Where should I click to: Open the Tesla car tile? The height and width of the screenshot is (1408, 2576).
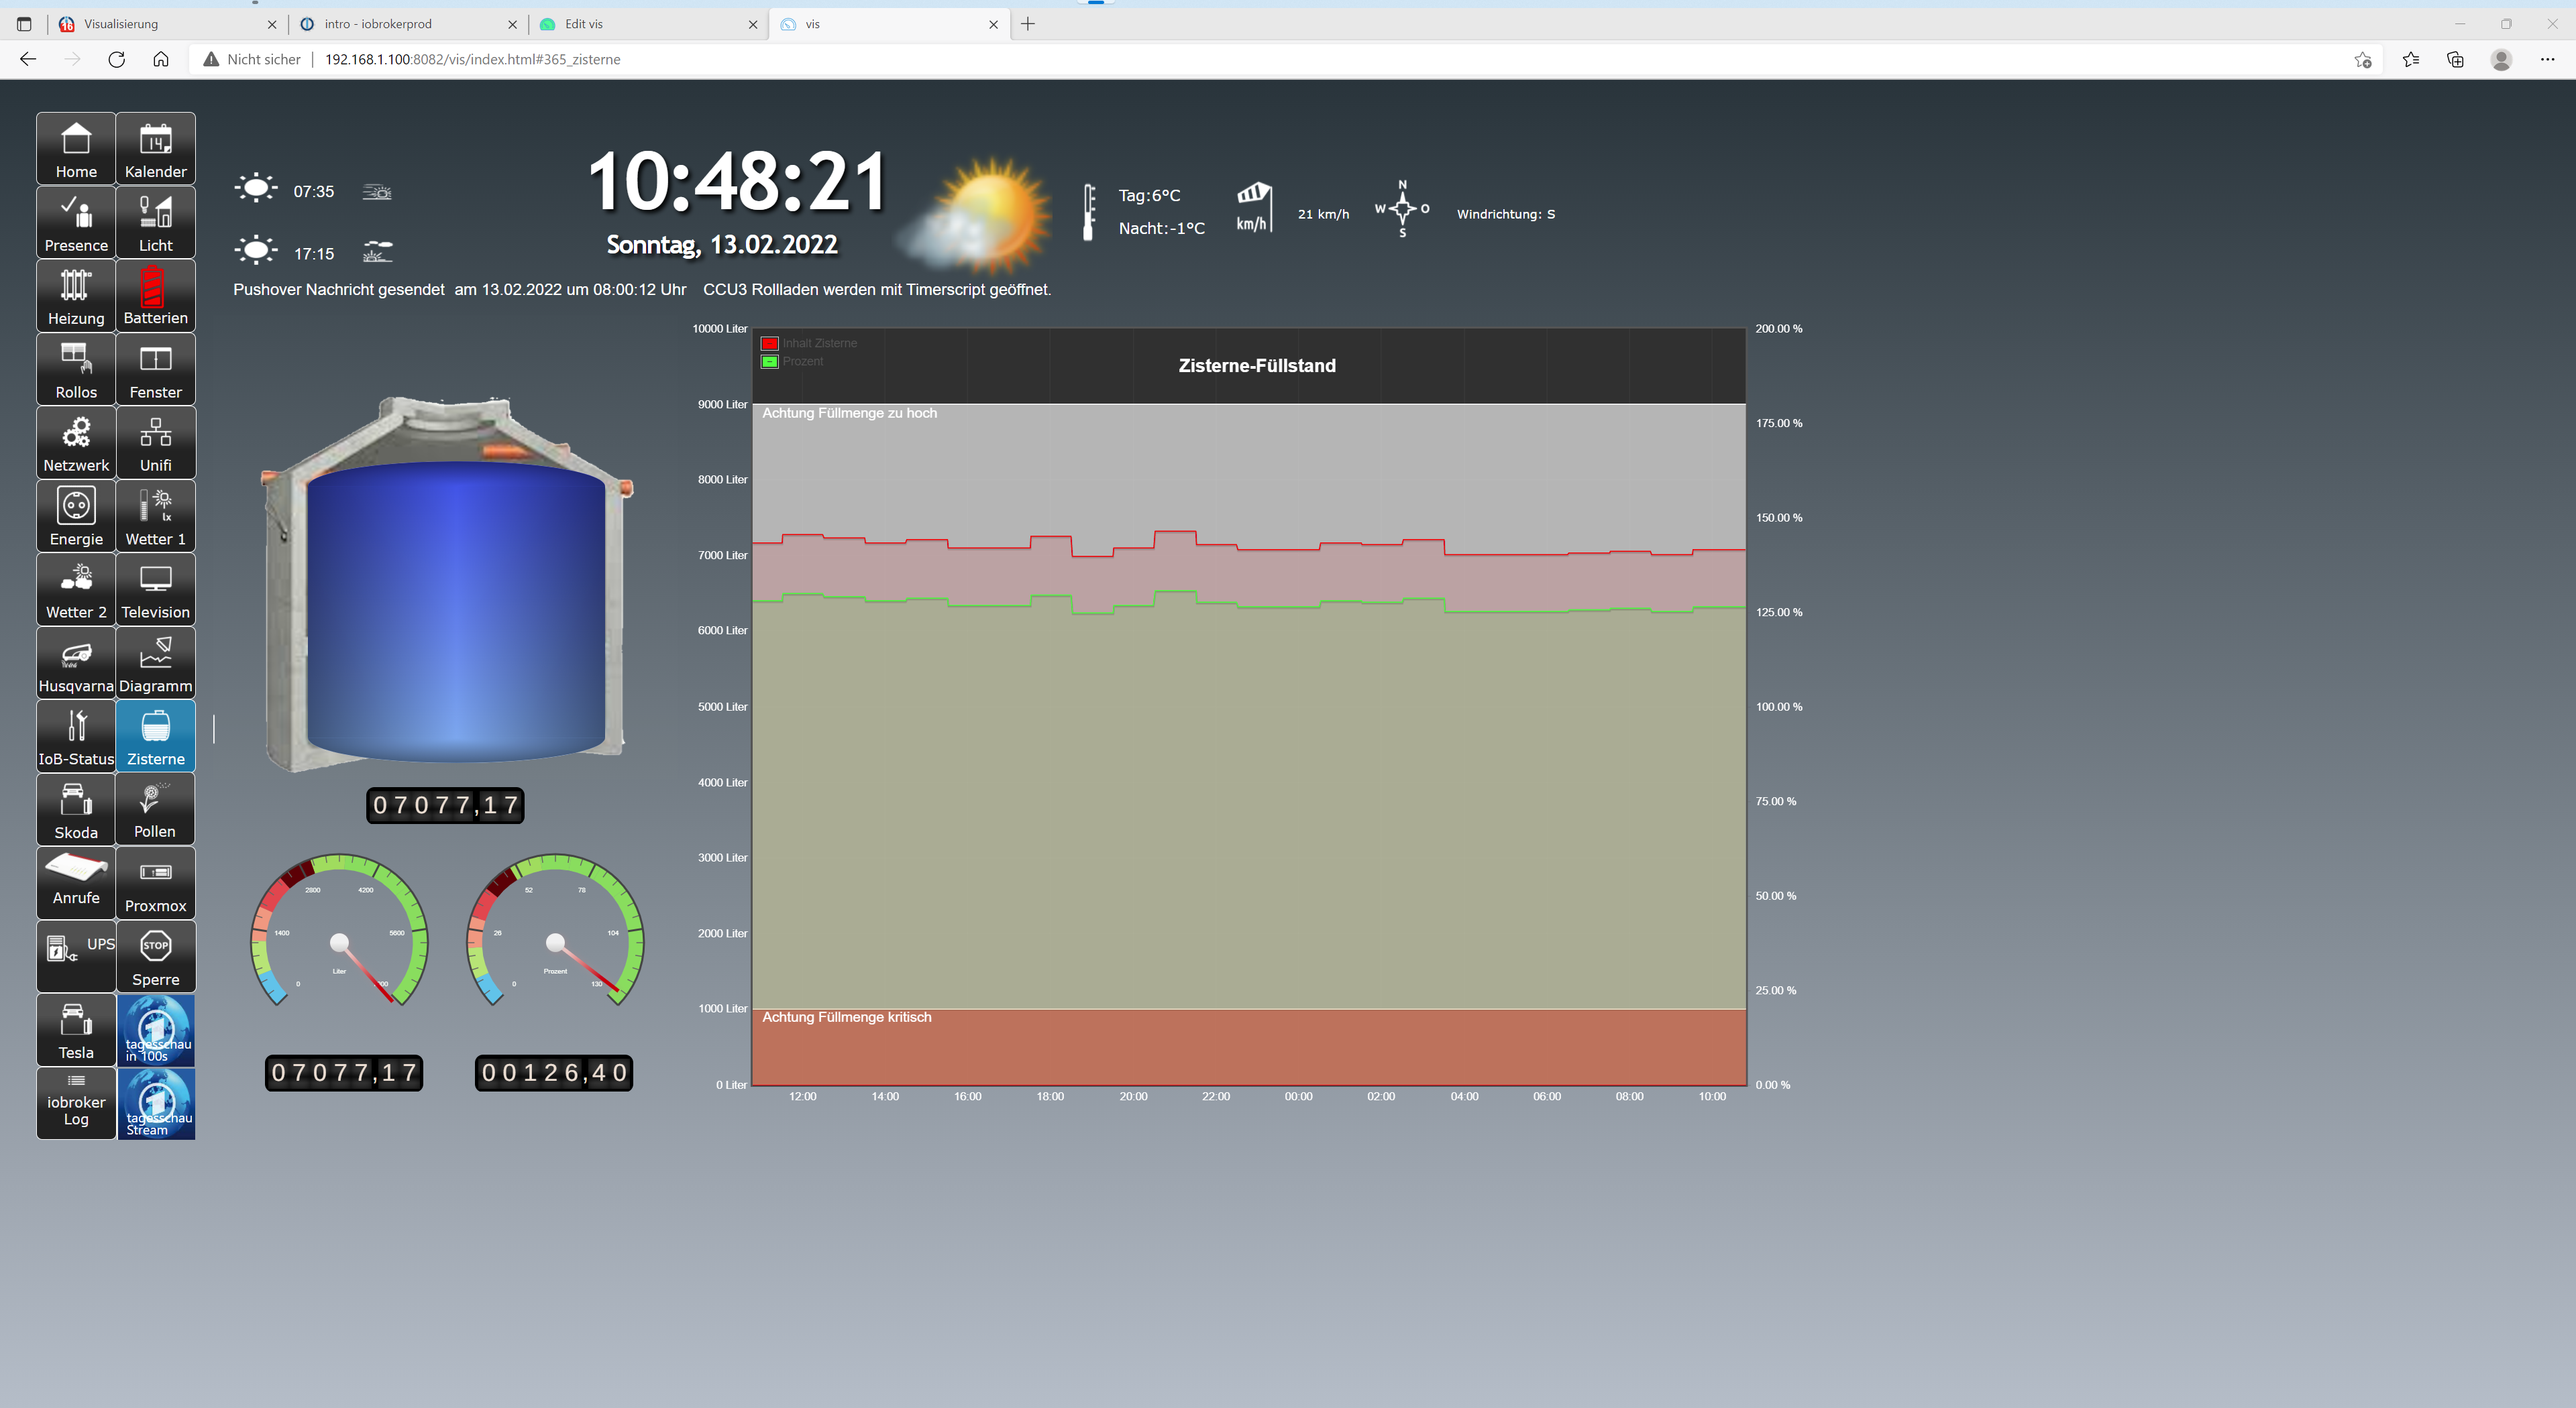[x=76, y=1029]
